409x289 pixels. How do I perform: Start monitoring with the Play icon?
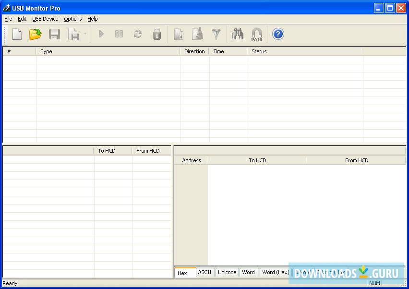click(101, 34)
